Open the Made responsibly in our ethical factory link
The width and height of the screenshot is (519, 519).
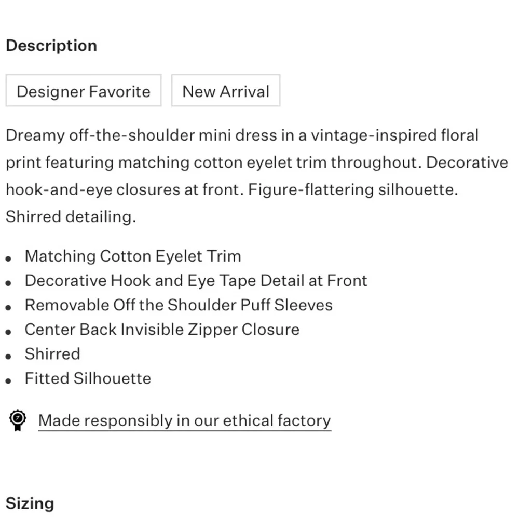click(x=184, y=420)
